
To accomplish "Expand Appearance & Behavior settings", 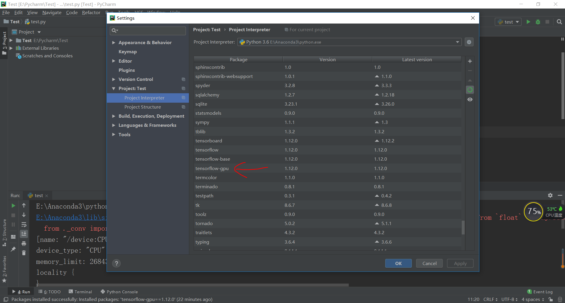I will click(x=114, y=43).
